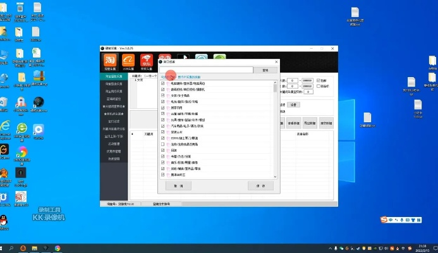
Task: Open 活动管理 in the left sidebar
Action: [x=114, y=144]
